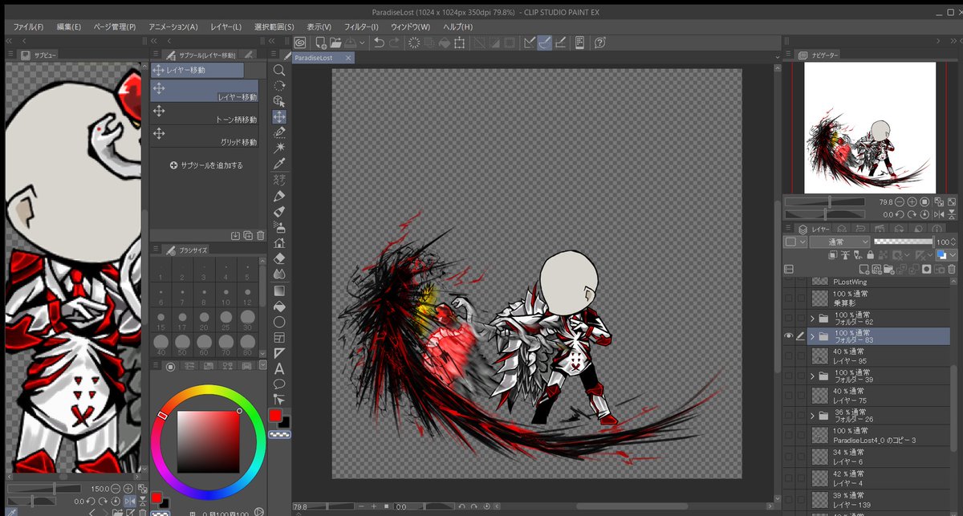Toggle visibility eye of フォルダー 83

[788, 336]
